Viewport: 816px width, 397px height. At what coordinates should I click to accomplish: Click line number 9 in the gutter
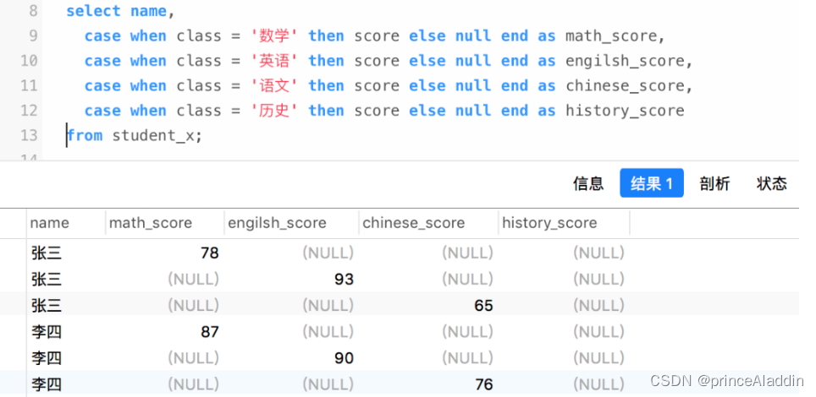pos(33,35)
